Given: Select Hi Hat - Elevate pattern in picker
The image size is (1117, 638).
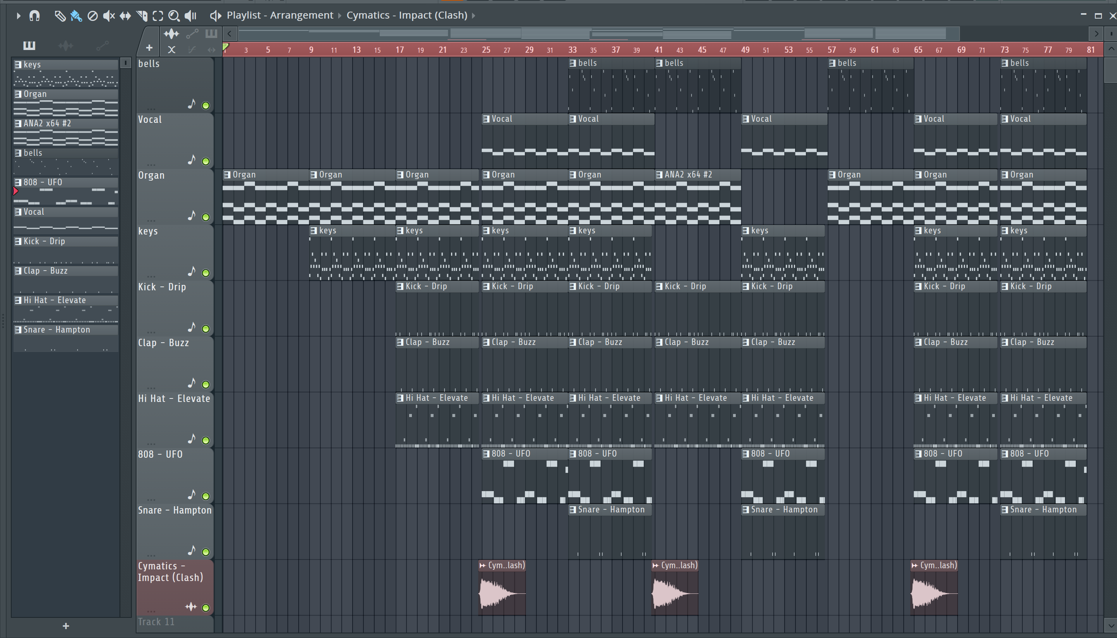Looking at the screenshot, I should (66, 309).
